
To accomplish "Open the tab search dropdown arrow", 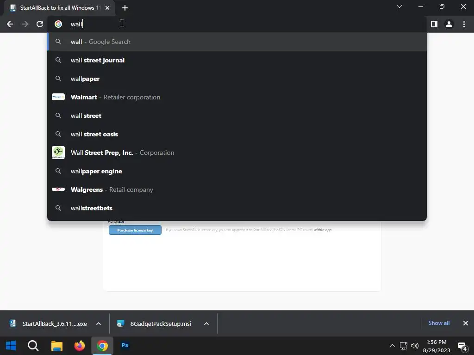I will [399, 6].
